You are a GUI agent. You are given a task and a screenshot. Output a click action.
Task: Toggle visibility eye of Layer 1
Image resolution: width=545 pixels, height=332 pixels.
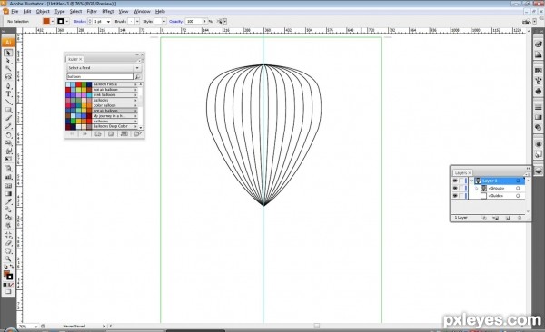click(x=455, y=181)
